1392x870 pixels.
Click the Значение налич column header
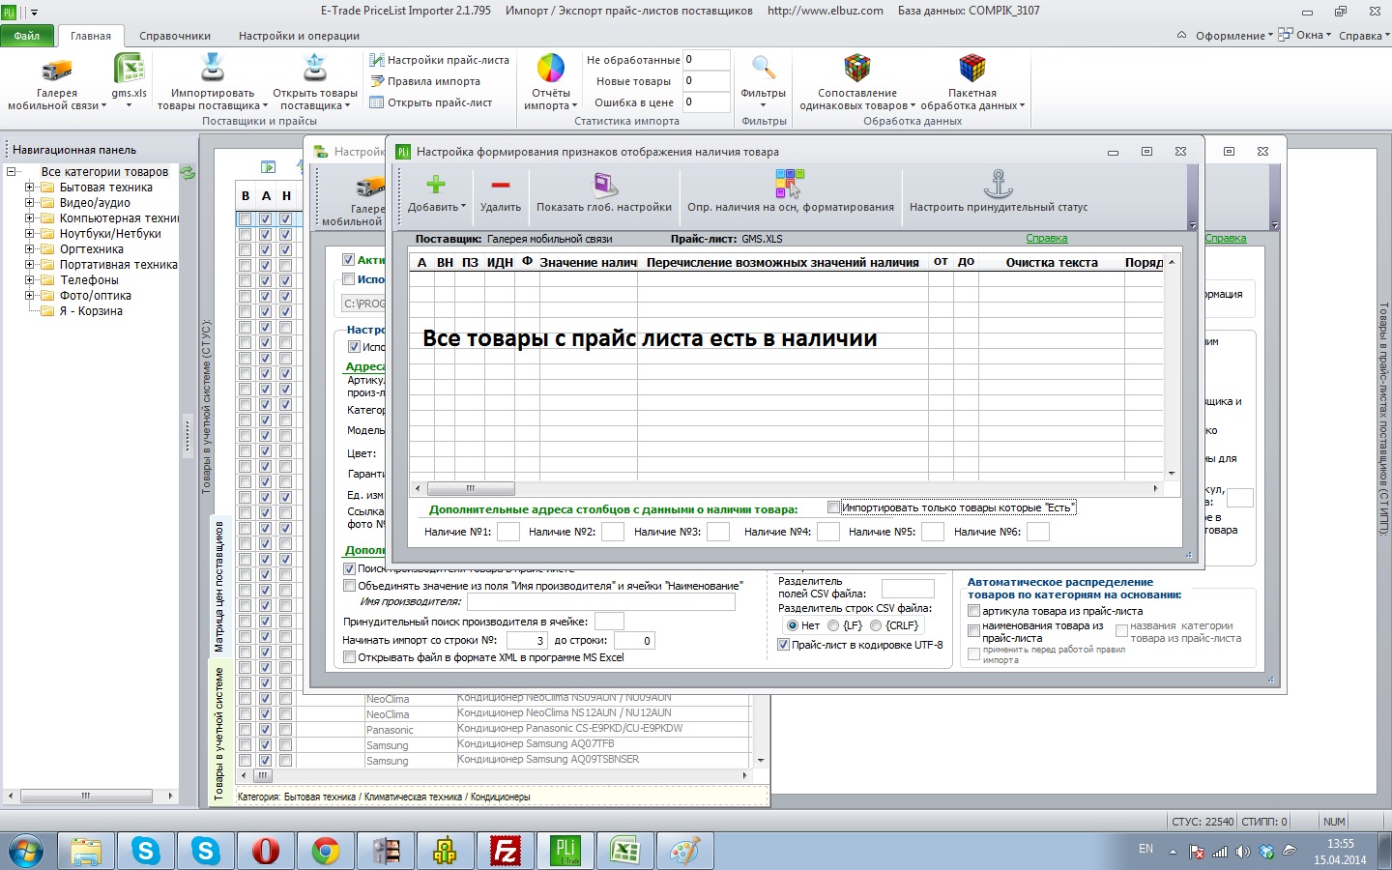point(588,262)
